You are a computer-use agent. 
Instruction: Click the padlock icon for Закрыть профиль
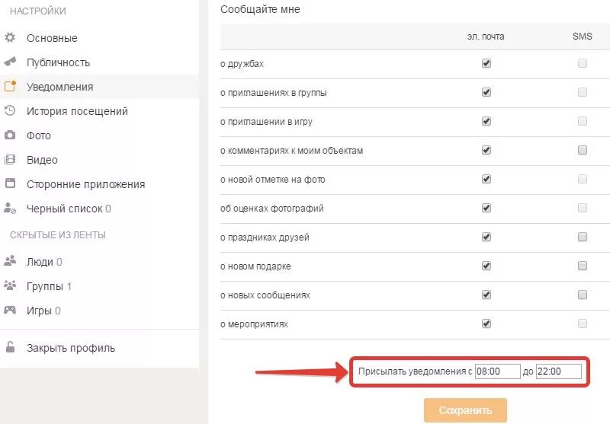tap(10, 348)
